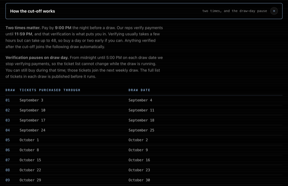Select draw number 01

(x=8, y=100)
